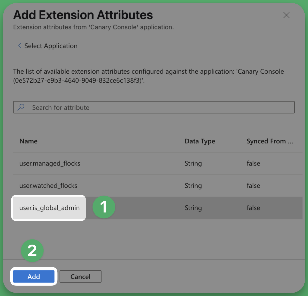Sort by the Data Type column header
The image size is (308, 296).
tap(200, 142)
